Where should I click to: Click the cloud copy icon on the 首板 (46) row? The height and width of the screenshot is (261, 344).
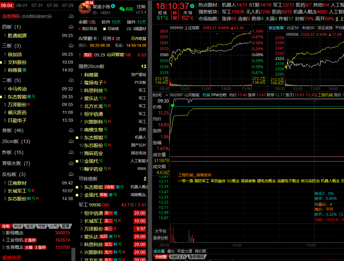point(71,130)
